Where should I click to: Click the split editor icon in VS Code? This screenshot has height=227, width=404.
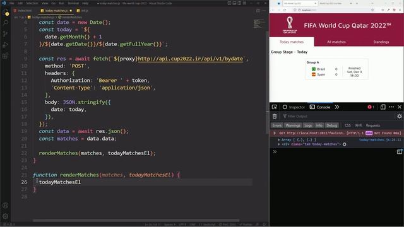point(258,11)
